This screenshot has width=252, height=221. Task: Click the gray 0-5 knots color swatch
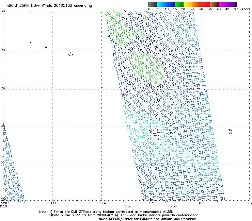pos(153,4)
